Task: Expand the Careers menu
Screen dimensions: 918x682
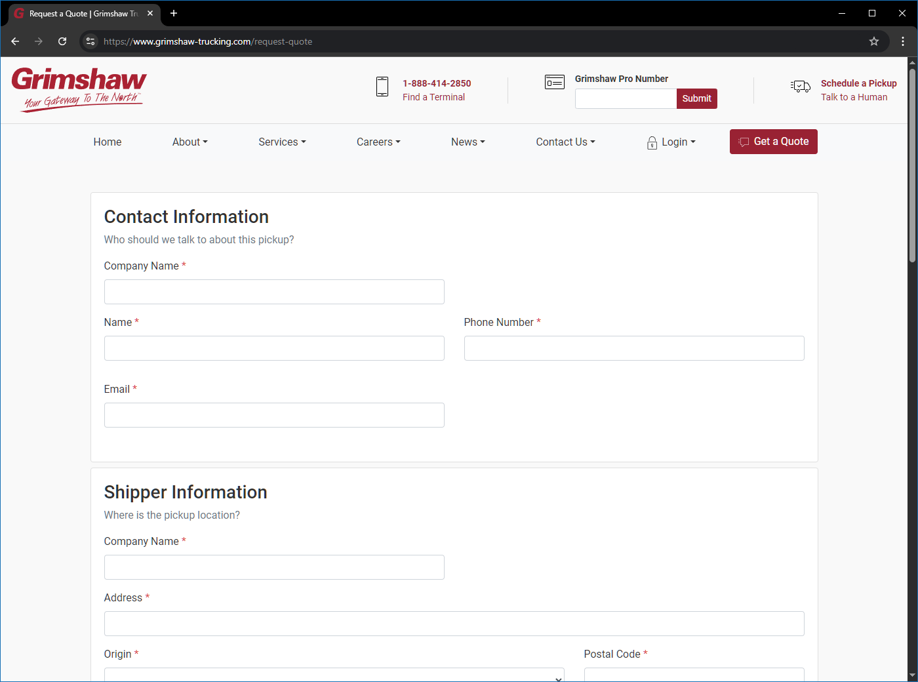Action: coord(378,142)
